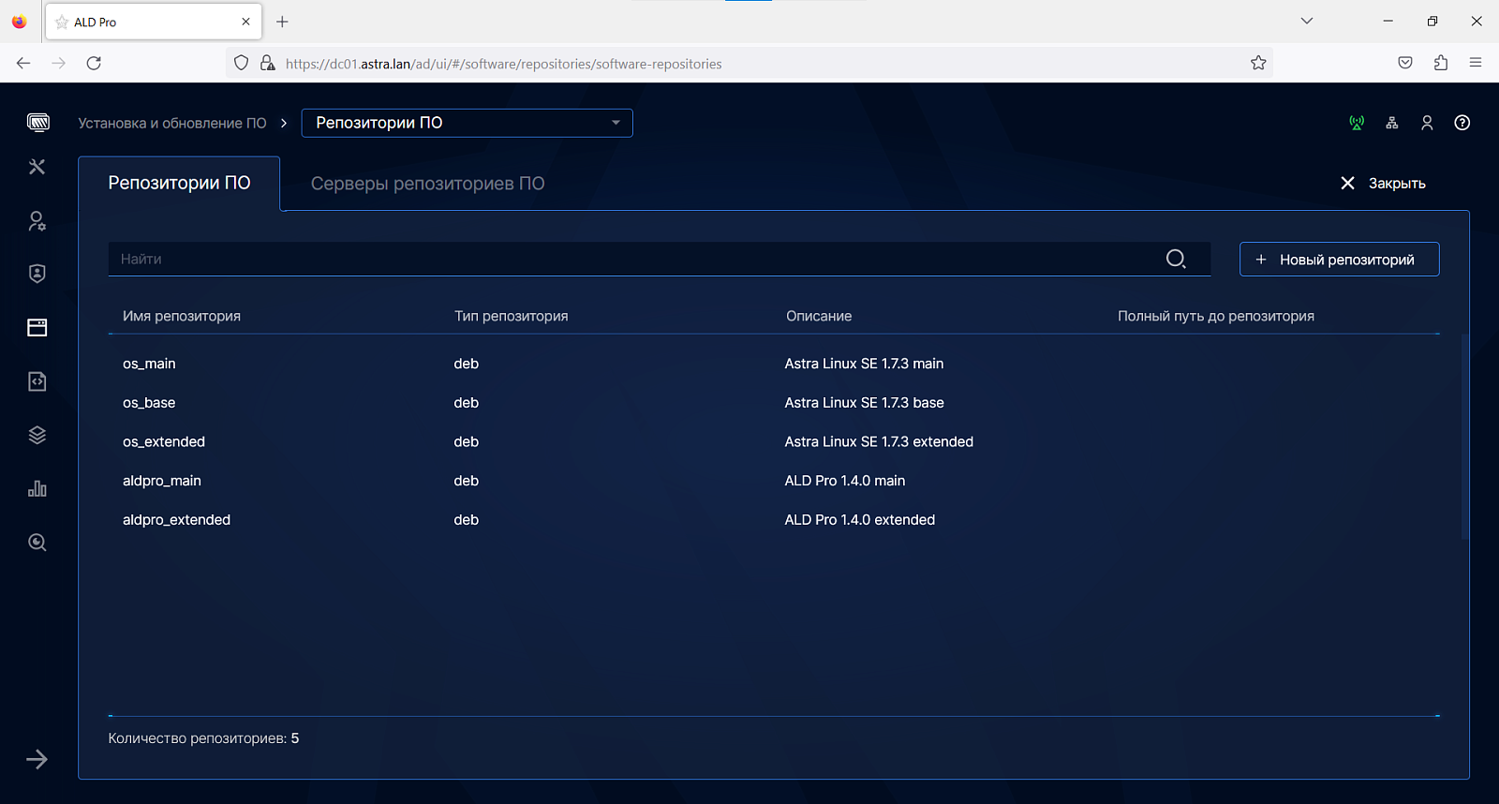This screenshot has height=804, width=1499.
Task: Click deb type in os_base row
Action: tap(467, 403)
